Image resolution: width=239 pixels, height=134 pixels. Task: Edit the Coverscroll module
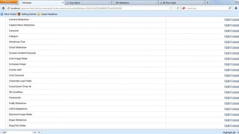227,98
